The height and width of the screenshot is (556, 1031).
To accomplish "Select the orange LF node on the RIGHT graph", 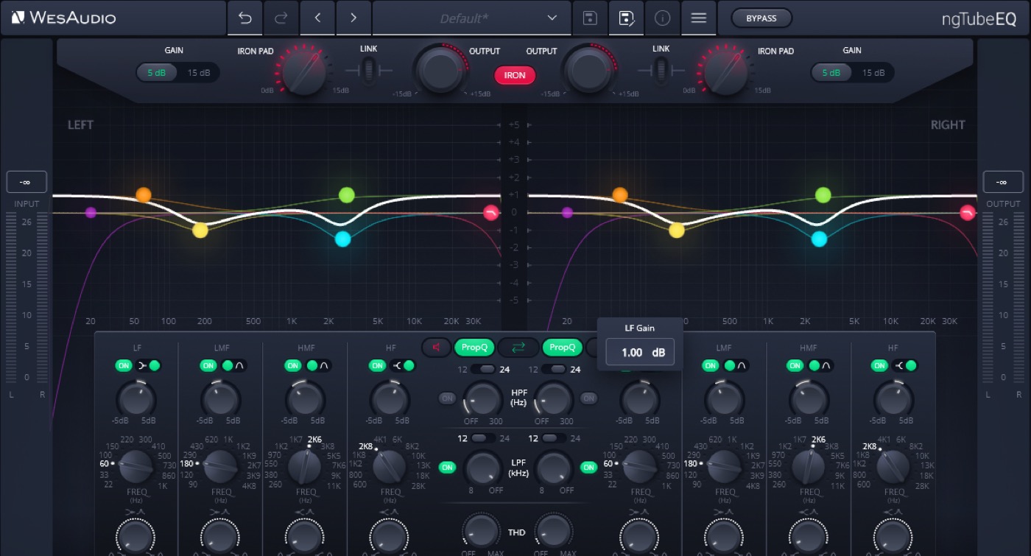I will coord(620,195).
